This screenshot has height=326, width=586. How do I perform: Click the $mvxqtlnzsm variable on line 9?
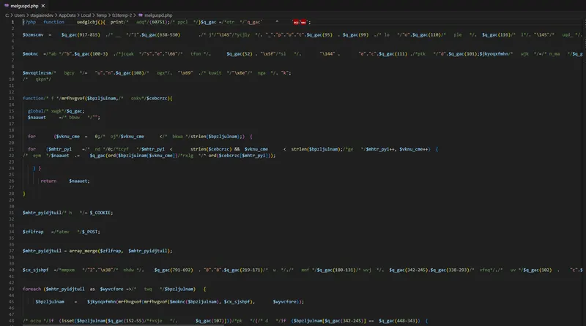(38, 73)
